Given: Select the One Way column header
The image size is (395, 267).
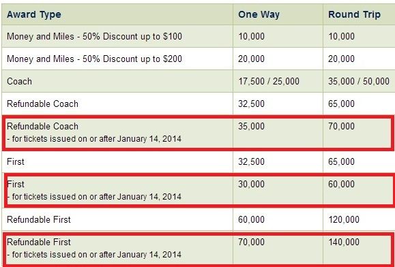Looking at the screenshot, I should point(259,14).
